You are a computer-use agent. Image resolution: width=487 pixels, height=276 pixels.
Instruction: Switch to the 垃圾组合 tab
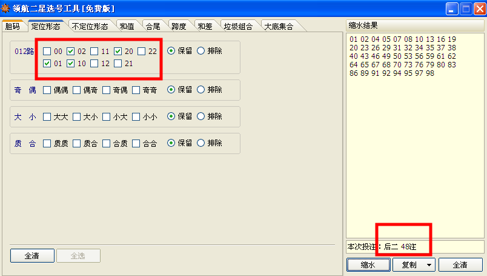click(238, 27)
